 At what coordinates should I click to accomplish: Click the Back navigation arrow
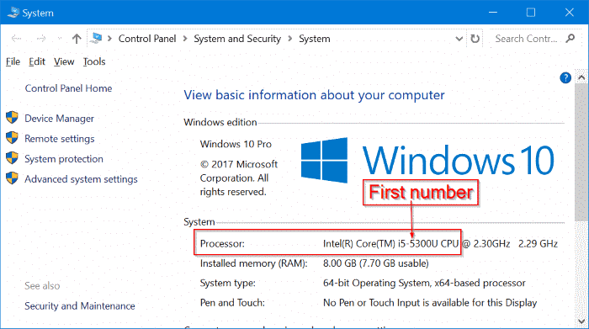pos(16,39)
